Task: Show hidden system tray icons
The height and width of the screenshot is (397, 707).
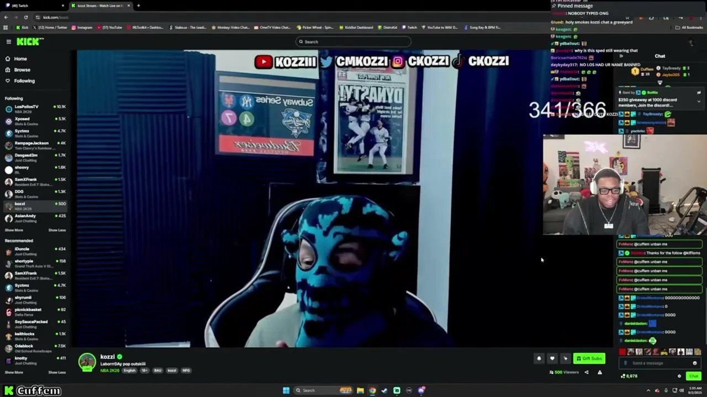Action: tap(648, 390)
